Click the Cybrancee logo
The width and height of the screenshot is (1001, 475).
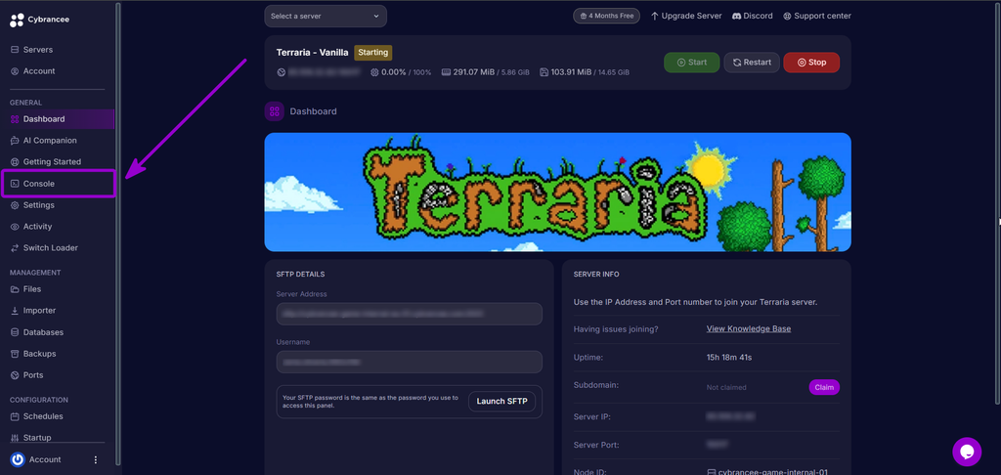coord(39,20)
